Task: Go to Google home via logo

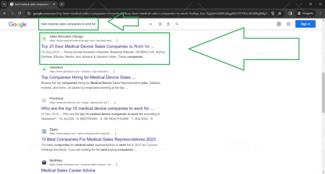Action: coord(18,24)
